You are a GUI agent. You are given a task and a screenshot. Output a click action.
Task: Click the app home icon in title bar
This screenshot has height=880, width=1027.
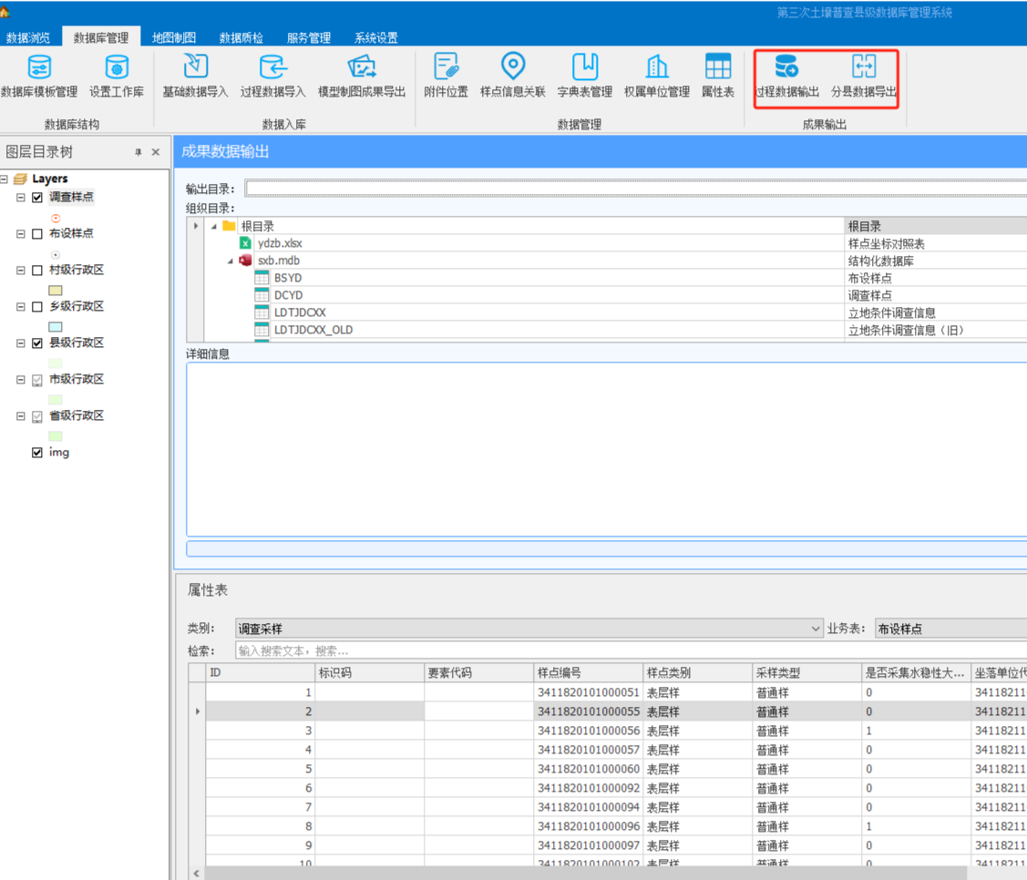(x=5, y=11)
